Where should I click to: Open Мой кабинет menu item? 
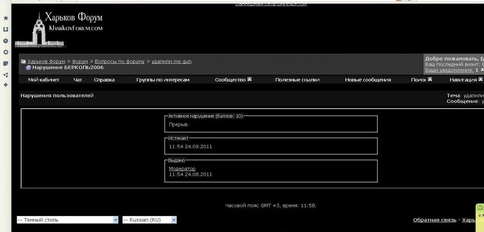(x=44, y=80)
